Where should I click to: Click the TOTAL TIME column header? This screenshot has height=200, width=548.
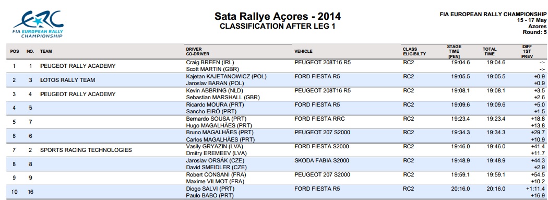click(490, 52)
